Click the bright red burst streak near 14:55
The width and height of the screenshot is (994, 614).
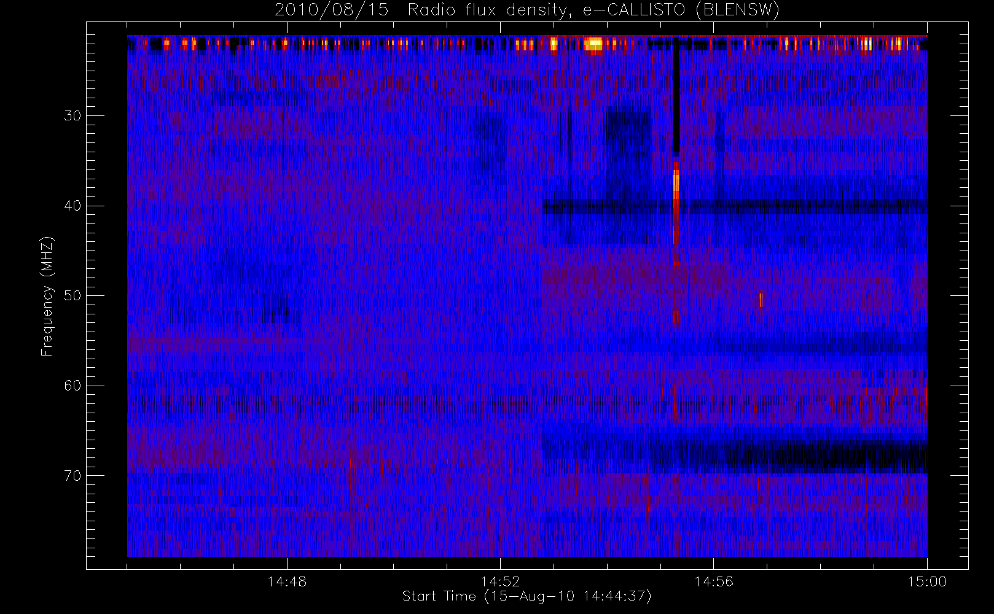click(676, 203)
